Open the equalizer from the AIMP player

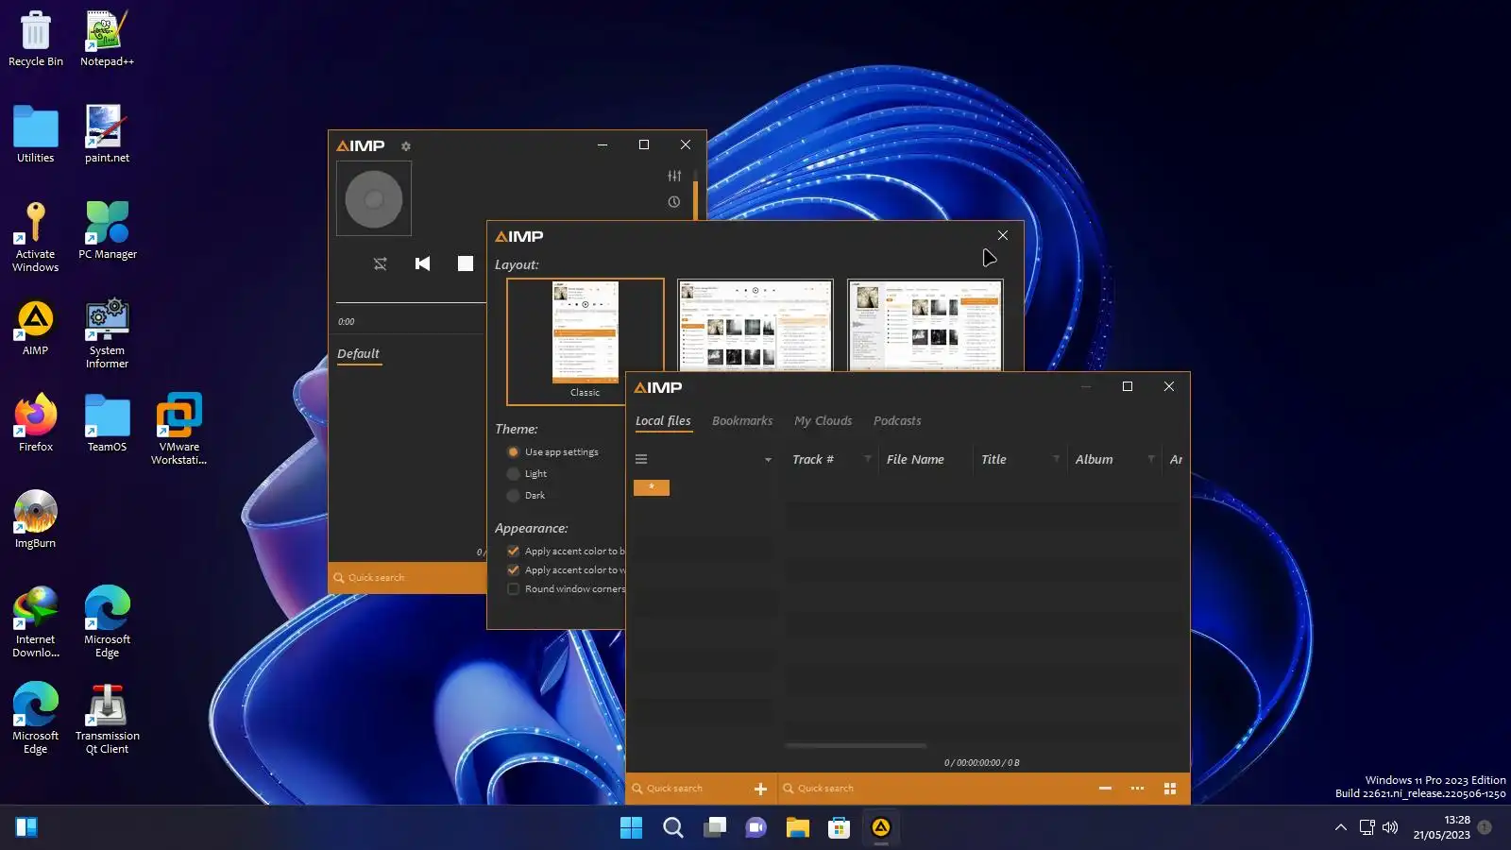pyautogui.click(x=674, y=176)
